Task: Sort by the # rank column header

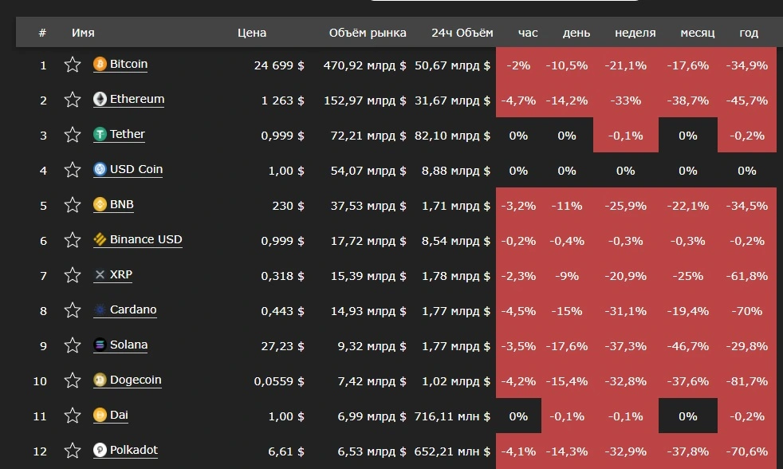Action: point(42,33)
